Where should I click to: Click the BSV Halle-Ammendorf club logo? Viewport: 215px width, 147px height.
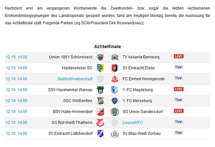coord(100,112)
